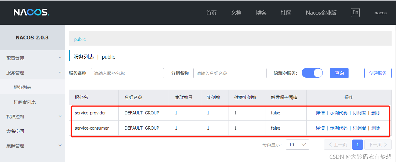This screenshot has height=162, width=396.
Task: Click DEFAULT_GROUP in the service-provider row
Action: point(142,113)
